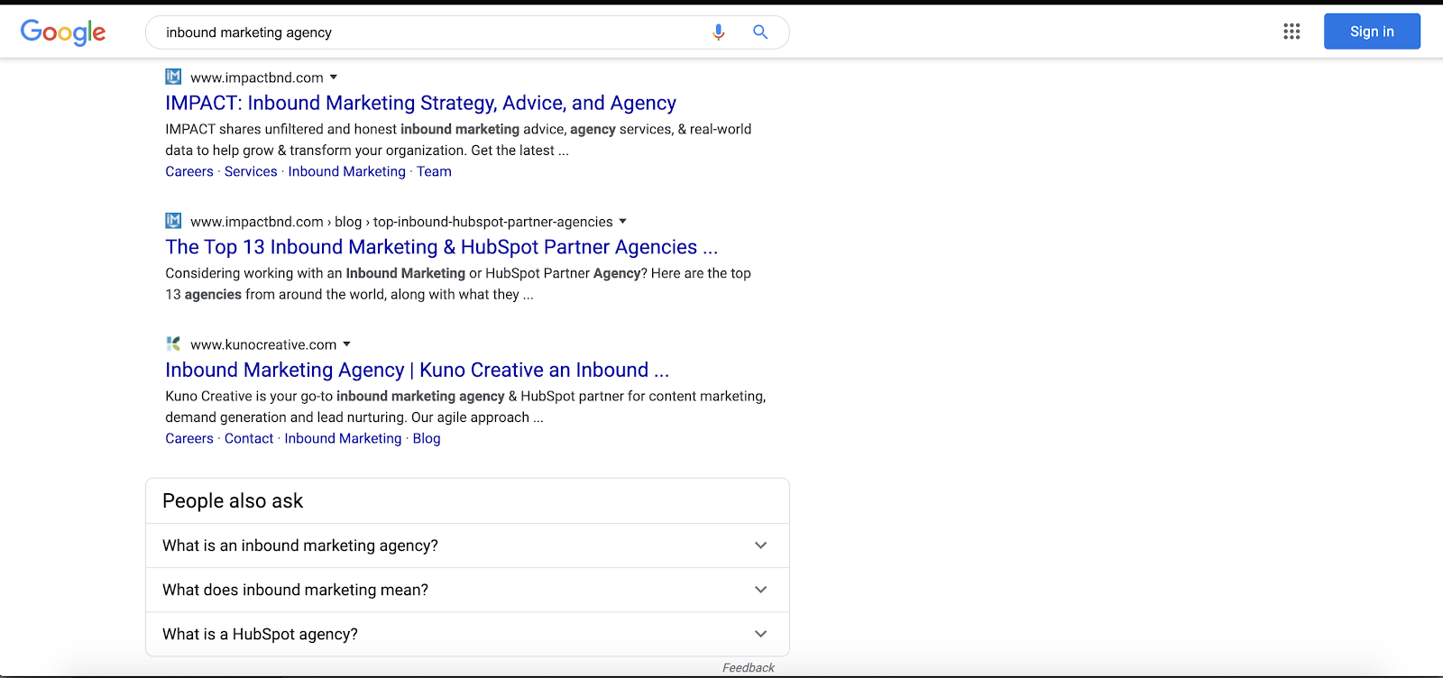
Task: Expand What does inbound marketing mean?
Action: [467, 590]
